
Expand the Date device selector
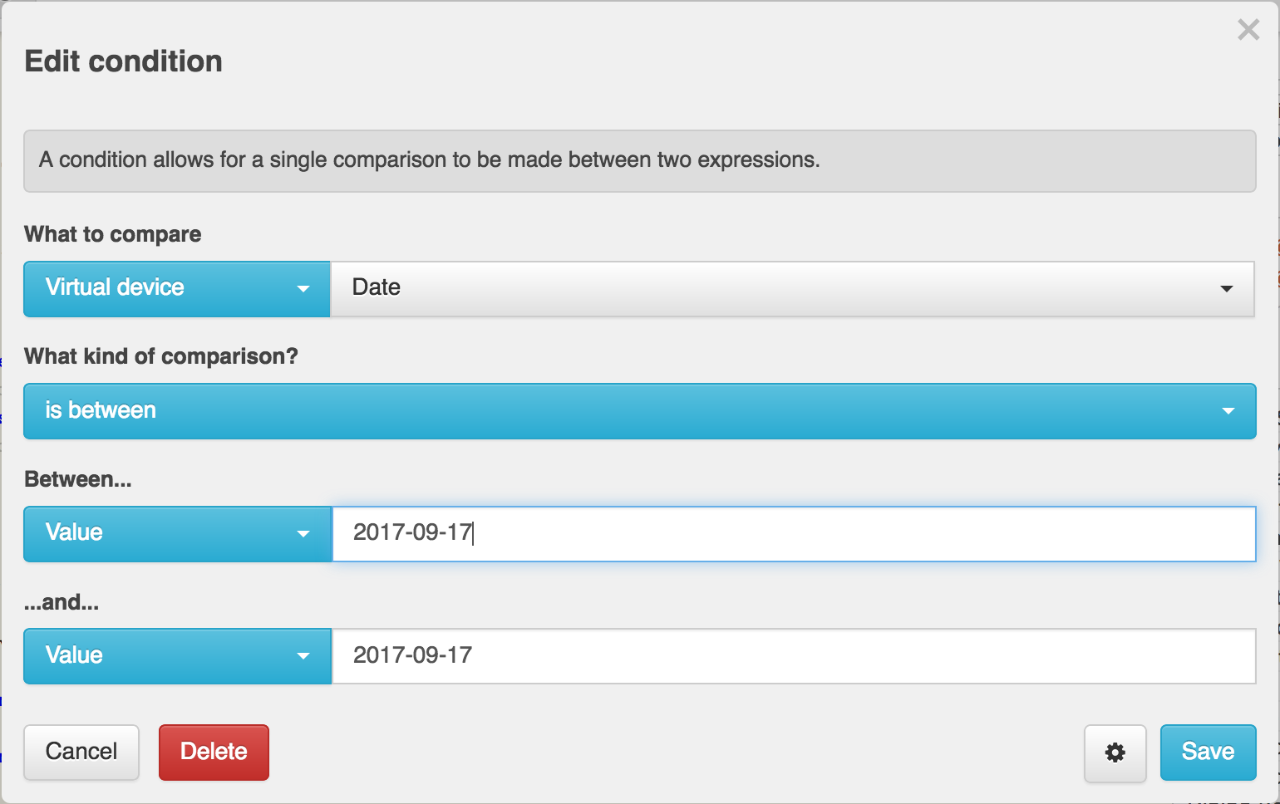793,289
